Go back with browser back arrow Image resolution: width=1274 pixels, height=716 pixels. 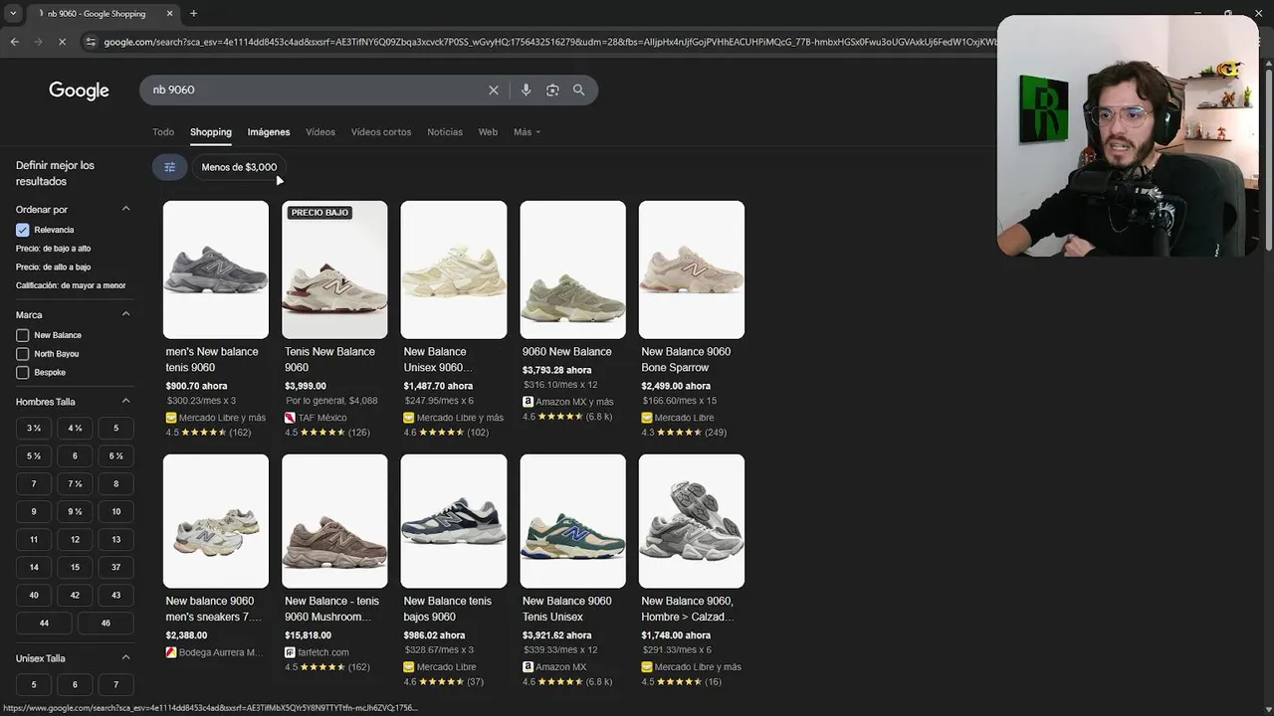coord(14,42)
